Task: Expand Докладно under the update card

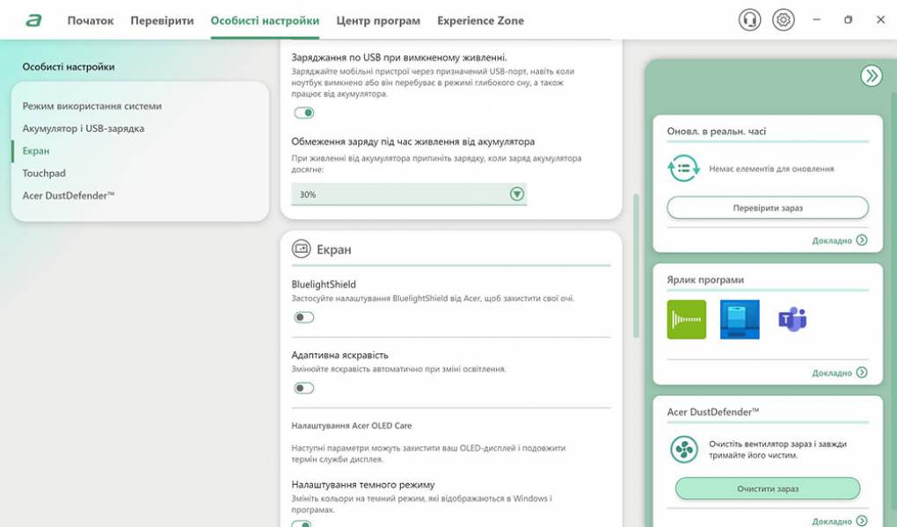Action: point(839,241)
